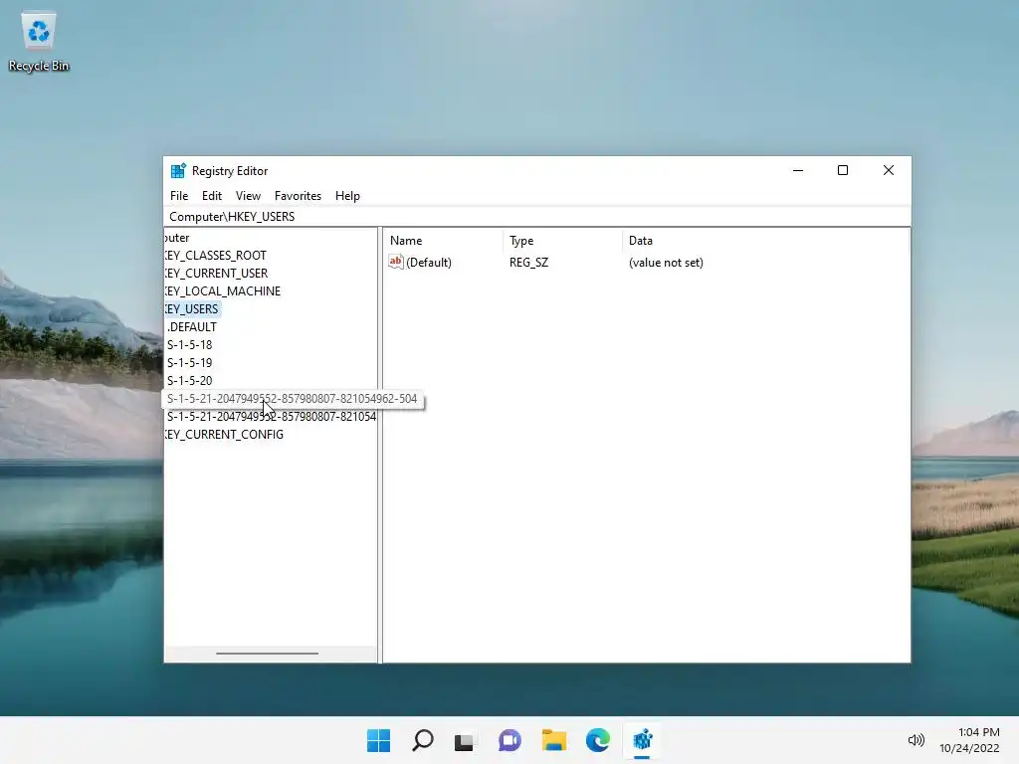
Task: Select the HKEY_USERS tree key
Action: pyautogui.click(x=192, y=309)
